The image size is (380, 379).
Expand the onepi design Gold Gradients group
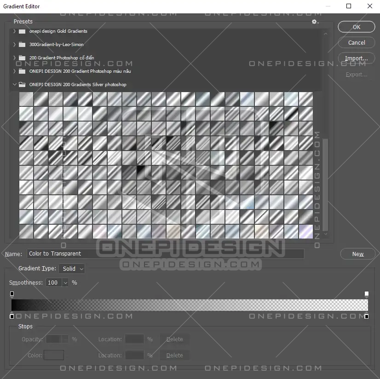point(14,31)
